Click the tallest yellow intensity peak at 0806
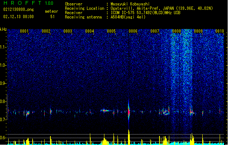 pyautogui.click(x=129, y=137)
